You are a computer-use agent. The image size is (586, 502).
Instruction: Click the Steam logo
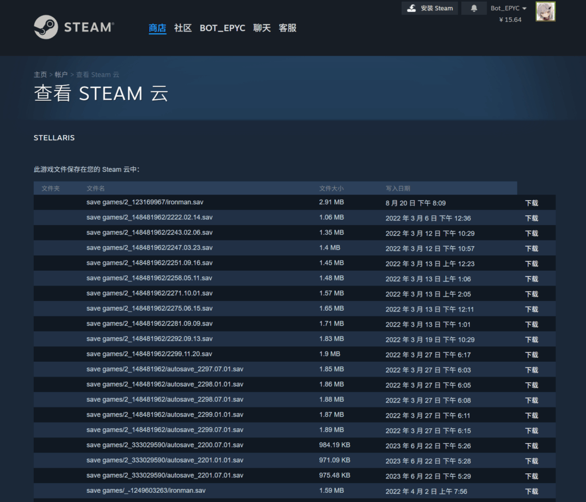point(74,27)
